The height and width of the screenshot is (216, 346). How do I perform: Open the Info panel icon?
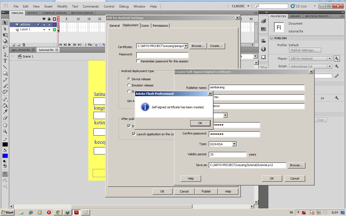coord(264,49)
